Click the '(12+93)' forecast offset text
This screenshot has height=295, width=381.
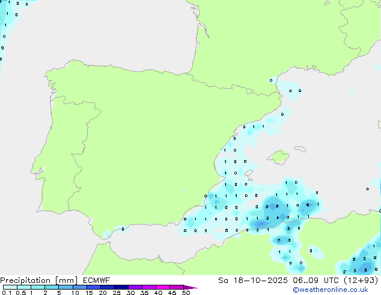pos(361,281)
